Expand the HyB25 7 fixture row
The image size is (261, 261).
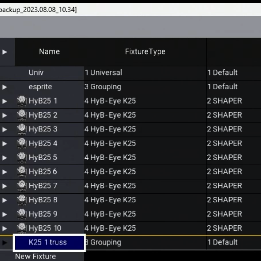[x=5, y=186]
